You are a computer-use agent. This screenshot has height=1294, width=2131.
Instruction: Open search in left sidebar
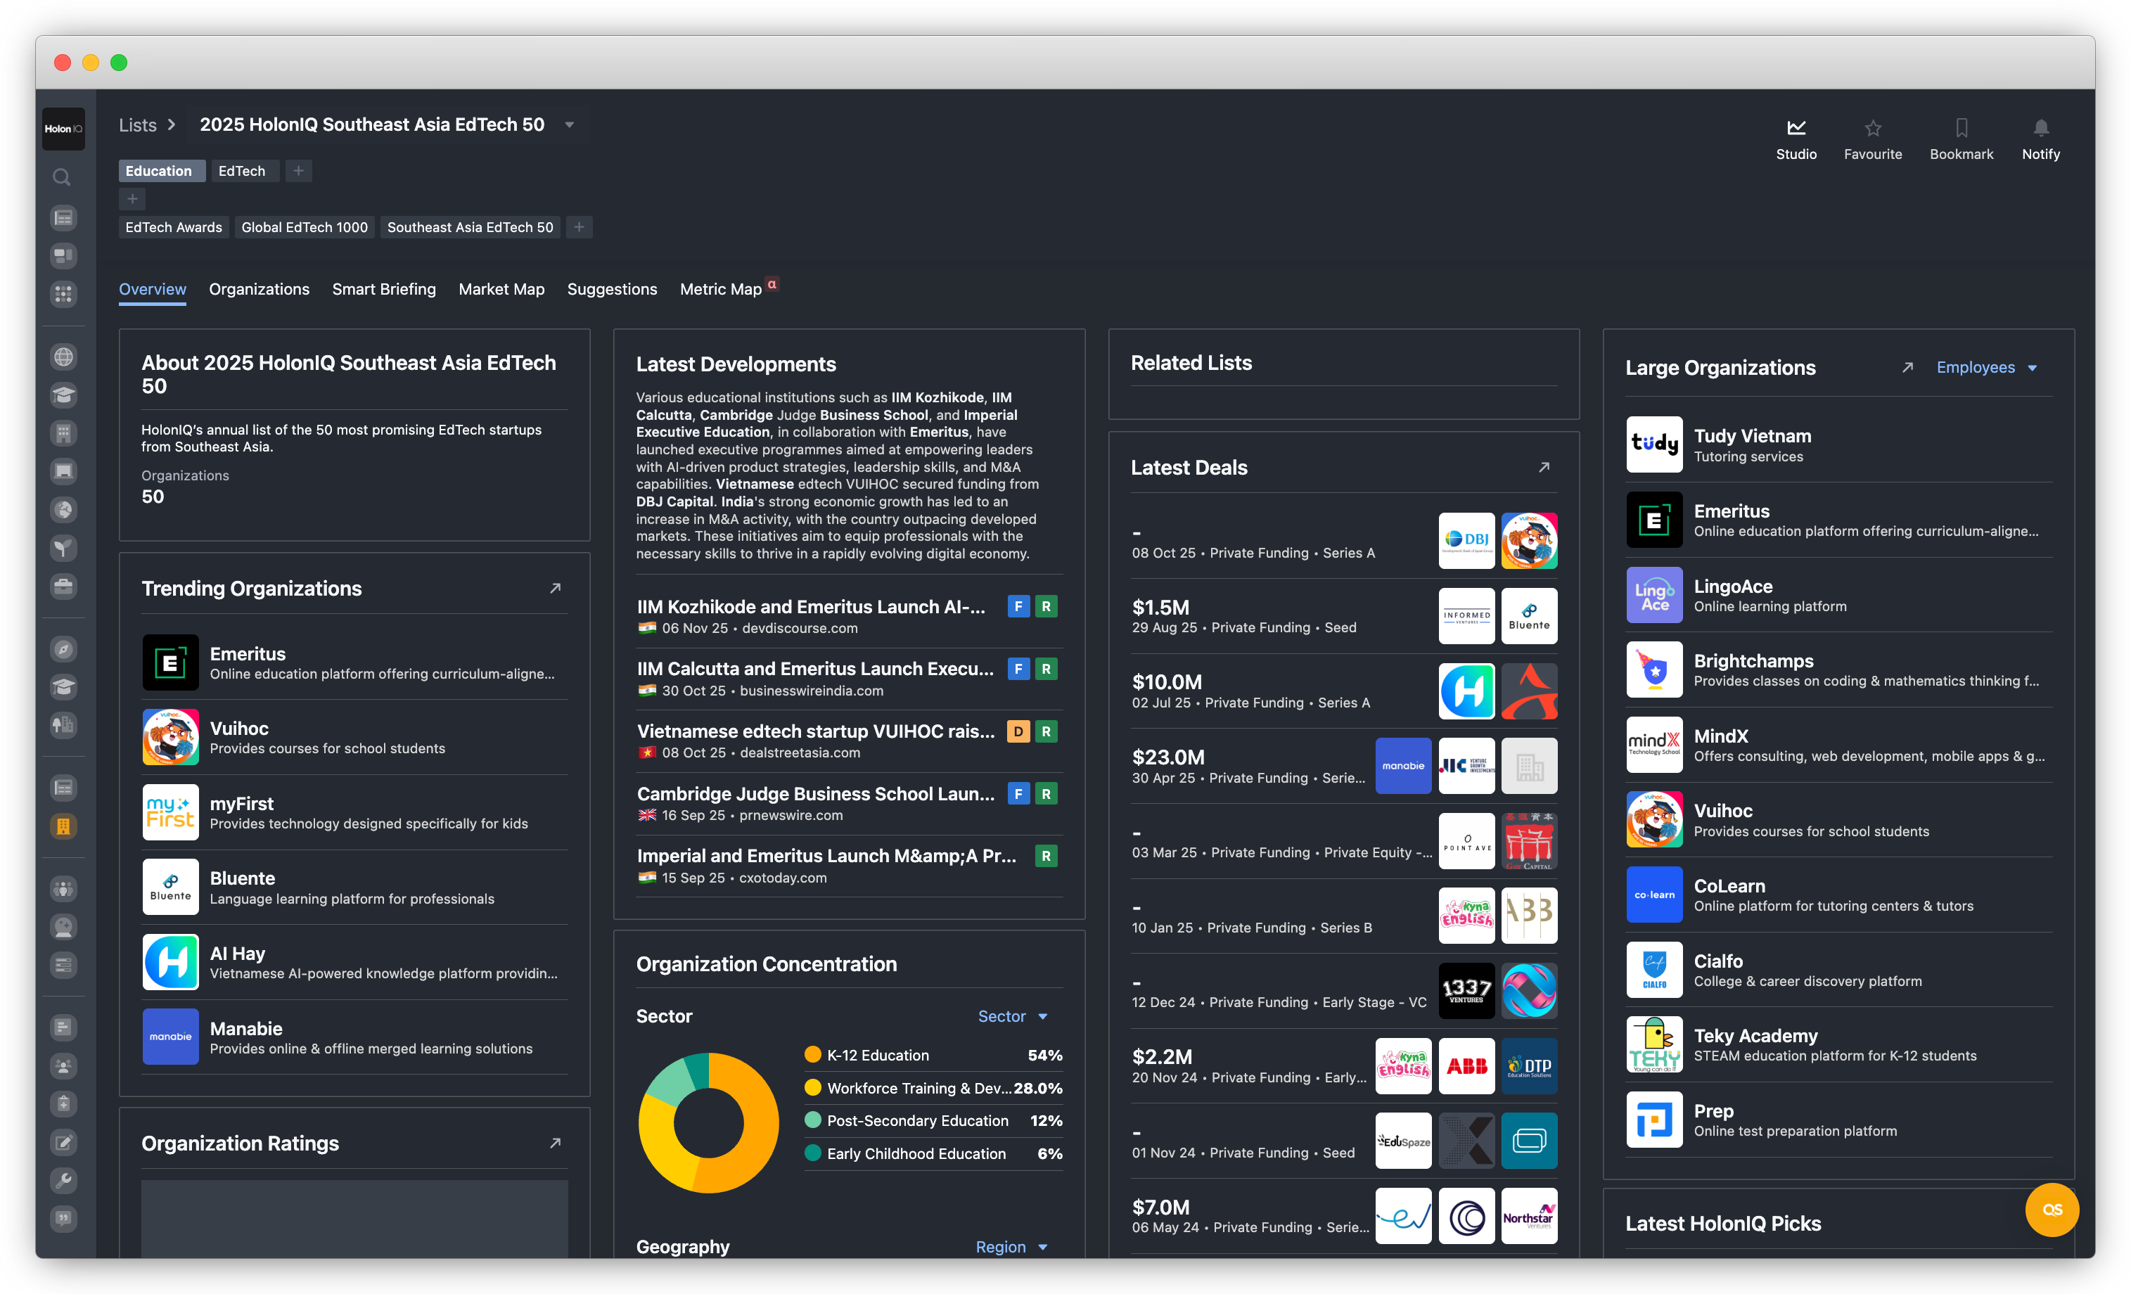[63, 177]
